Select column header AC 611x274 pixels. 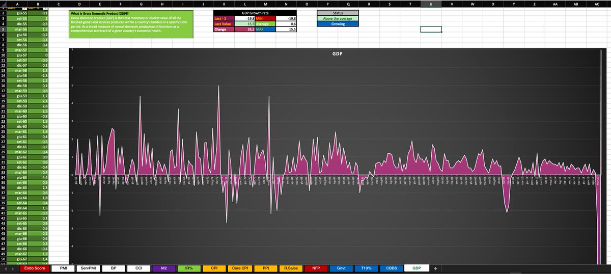[x=596, y=4]
